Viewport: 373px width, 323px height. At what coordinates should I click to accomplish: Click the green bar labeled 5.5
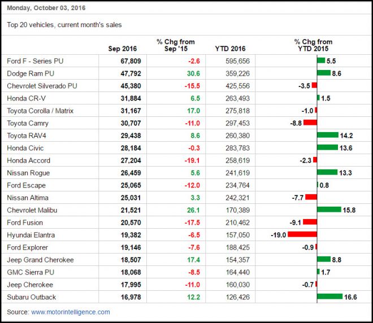[321, 60]
